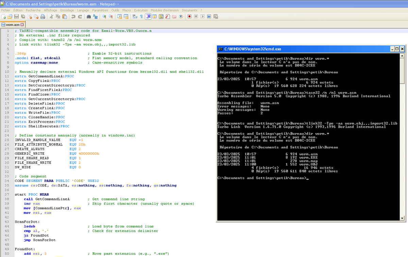Image resolution: width=408 pixels, height=257 pixels.
Task: Click 'extrn ShellExecuteA:PROC' line
Action: [x=42, y=126]
